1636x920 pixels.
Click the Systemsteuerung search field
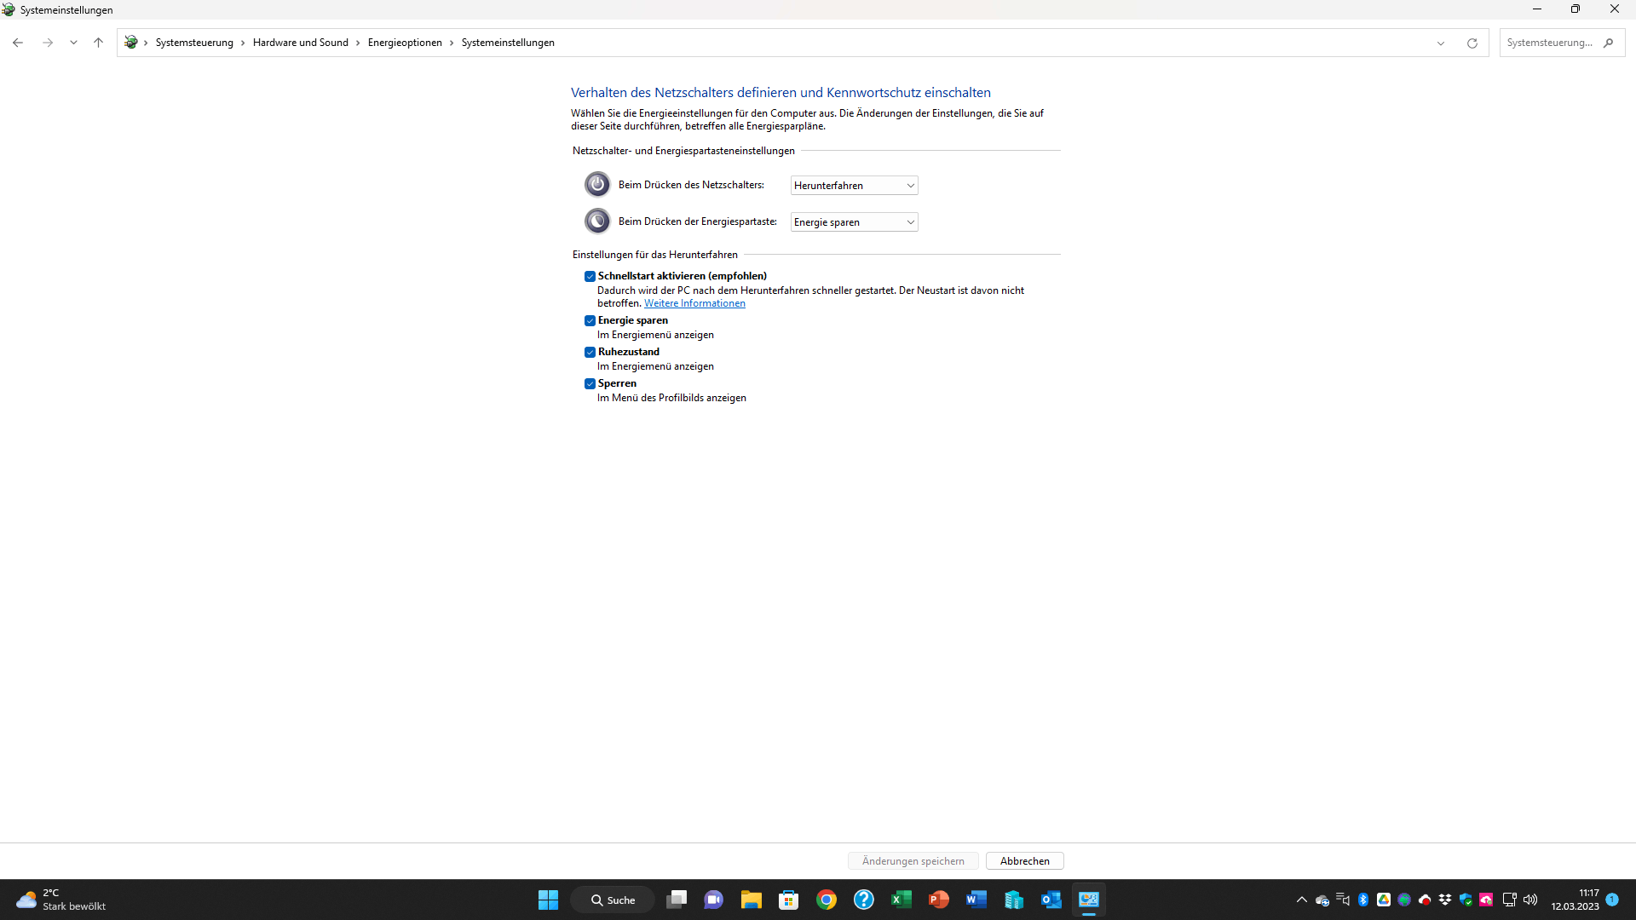click(1549, 43)
